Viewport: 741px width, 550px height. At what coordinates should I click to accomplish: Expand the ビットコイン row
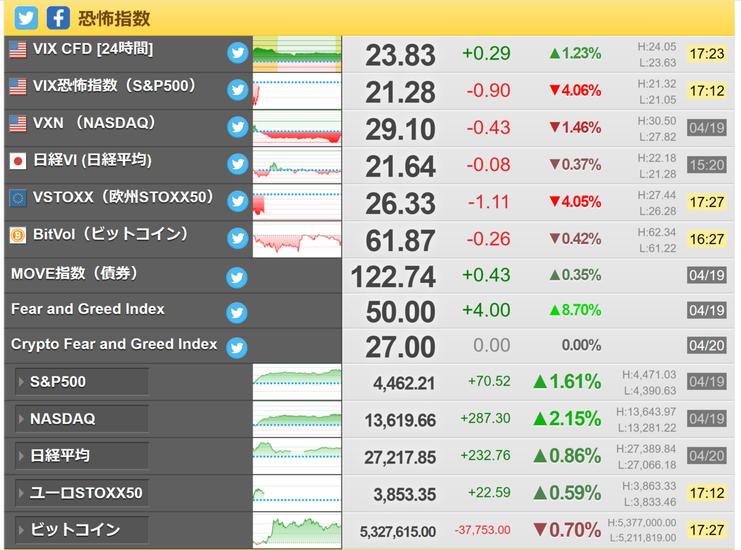coord(82,530)
